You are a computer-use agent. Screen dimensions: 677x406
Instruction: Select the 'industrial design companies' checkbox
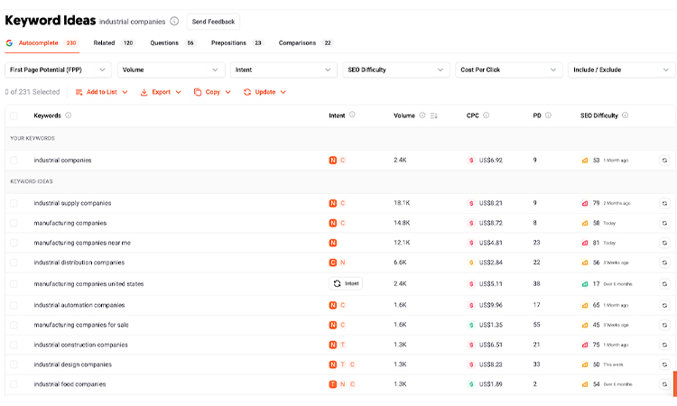coord(14,364)
